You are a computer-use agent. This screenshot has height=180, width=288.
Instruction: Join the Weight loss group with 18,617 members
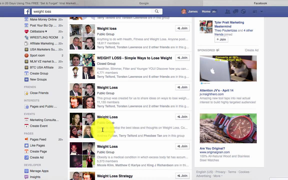pyautogui.click(x=182, y=28)
